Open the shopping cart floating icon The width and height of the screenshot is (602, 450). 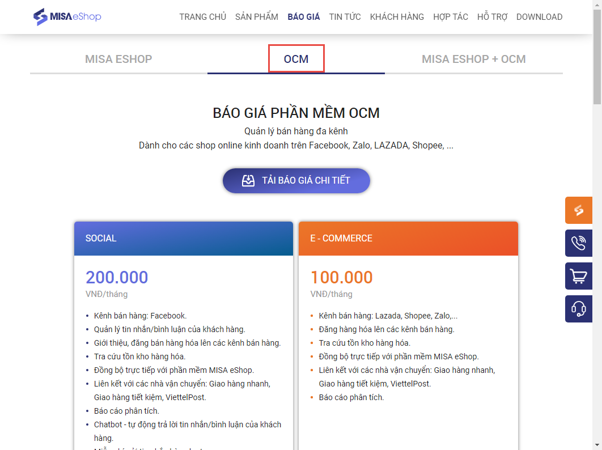[579, 276]
